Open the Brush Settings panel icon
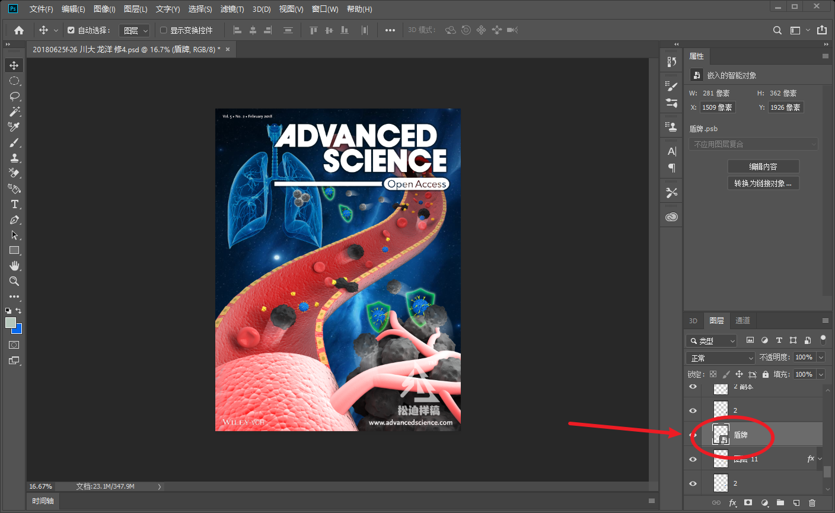835x513 pixels. pyautogui.click(x=671, y=86)
